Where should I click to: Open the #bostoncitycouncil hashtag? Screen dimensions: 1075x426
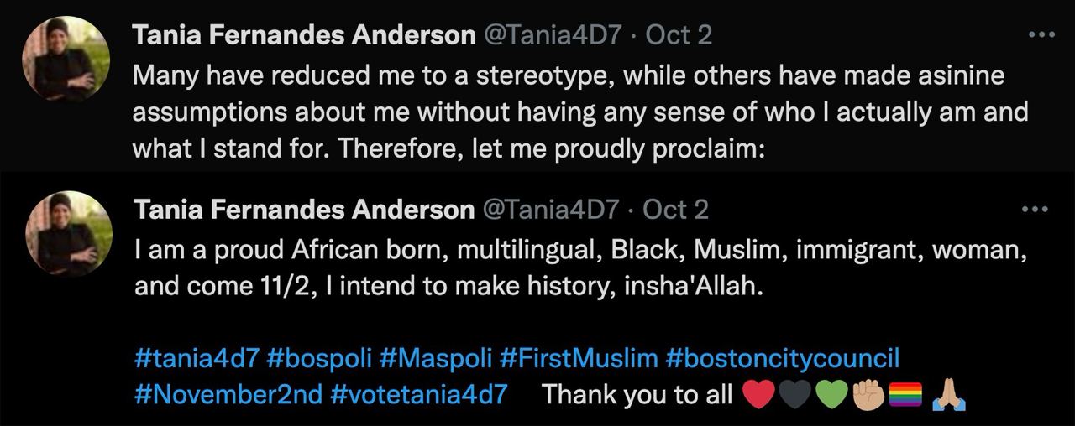(x=782, y=359)
